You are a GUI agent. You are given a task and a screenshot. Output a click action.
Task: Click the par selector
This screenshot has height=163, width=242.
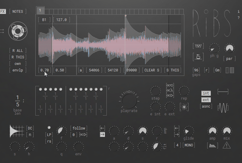(x=229, y=59)
